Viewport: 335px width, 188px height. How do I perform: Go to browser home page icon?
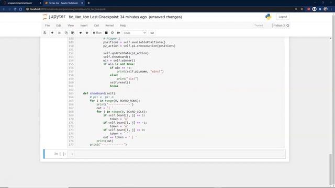(21, 9)
